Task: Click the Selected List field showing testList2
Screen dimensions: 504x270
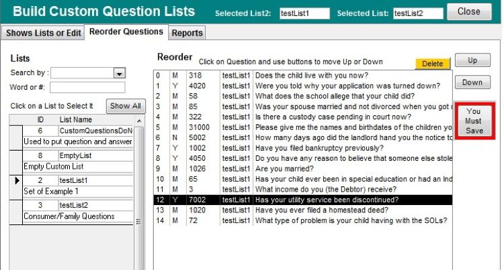Action: pos(417,13)
